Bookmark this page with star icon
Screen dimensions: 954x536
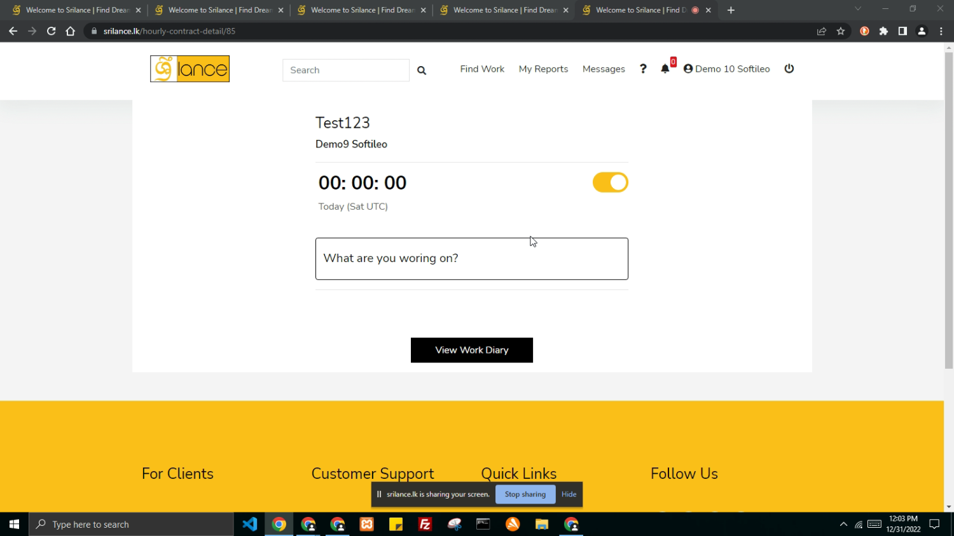click(x=841, y=31)
